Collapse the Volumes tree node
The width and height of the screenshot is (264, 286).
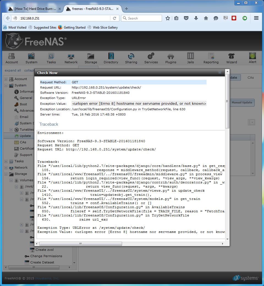(x=11, y=180)
